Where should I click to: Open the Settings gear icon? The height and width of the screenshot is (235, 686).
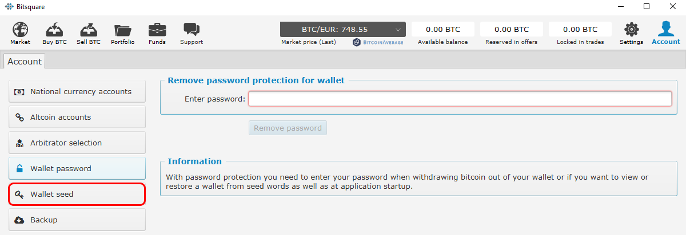tap(631, 30)
